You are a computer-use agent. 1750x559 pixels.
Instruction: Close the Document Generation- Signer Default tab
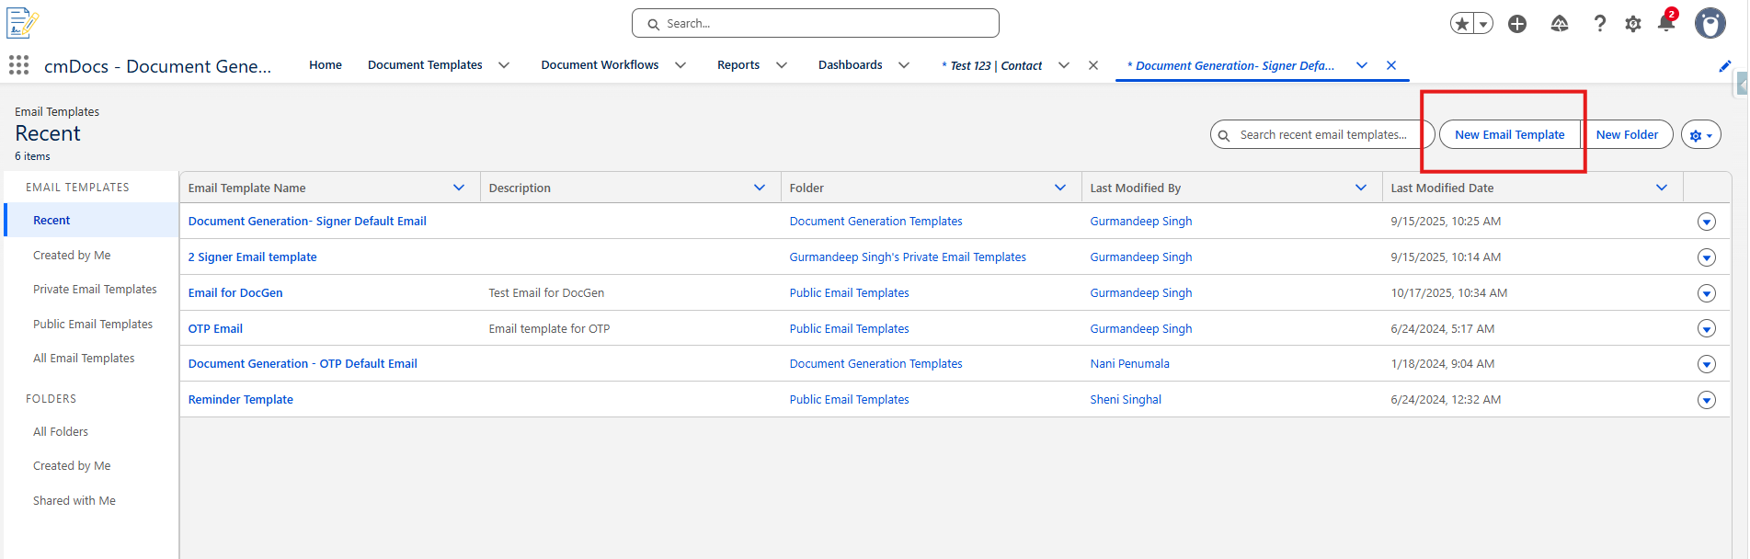(x=1391, y=65)
